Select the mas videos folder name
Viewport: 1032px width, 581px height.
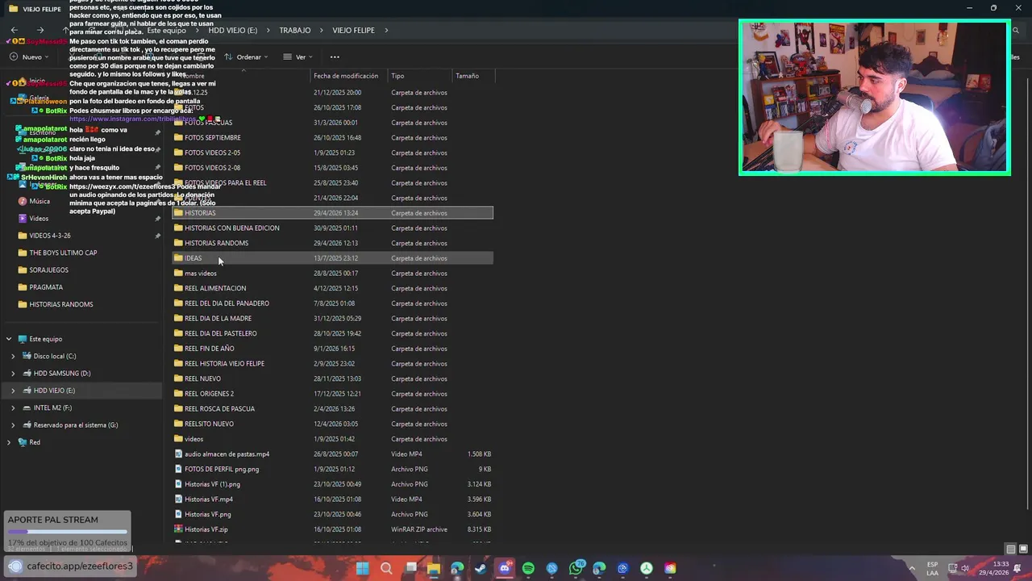pos(201,273)
